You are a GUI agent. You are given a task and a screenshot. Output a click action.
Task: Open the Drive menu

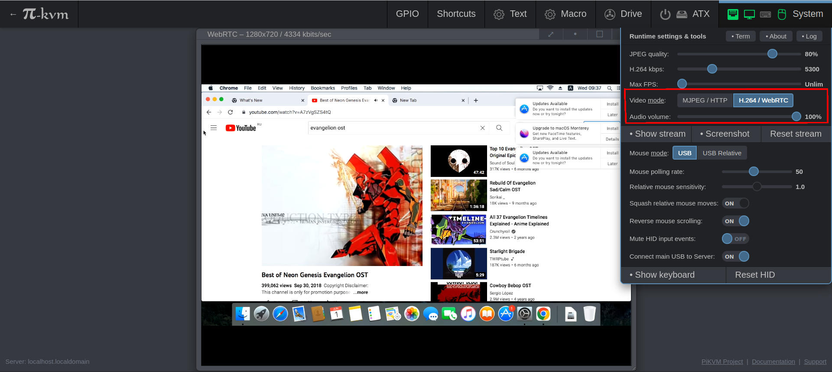coord(623,14)
